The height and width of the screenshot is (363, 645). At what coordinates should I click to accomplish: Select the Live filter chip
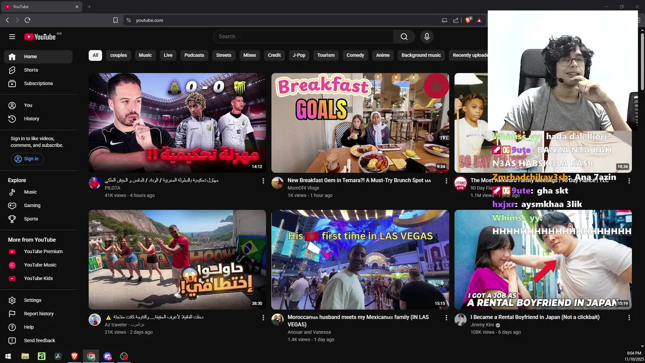tap(168, 55)
